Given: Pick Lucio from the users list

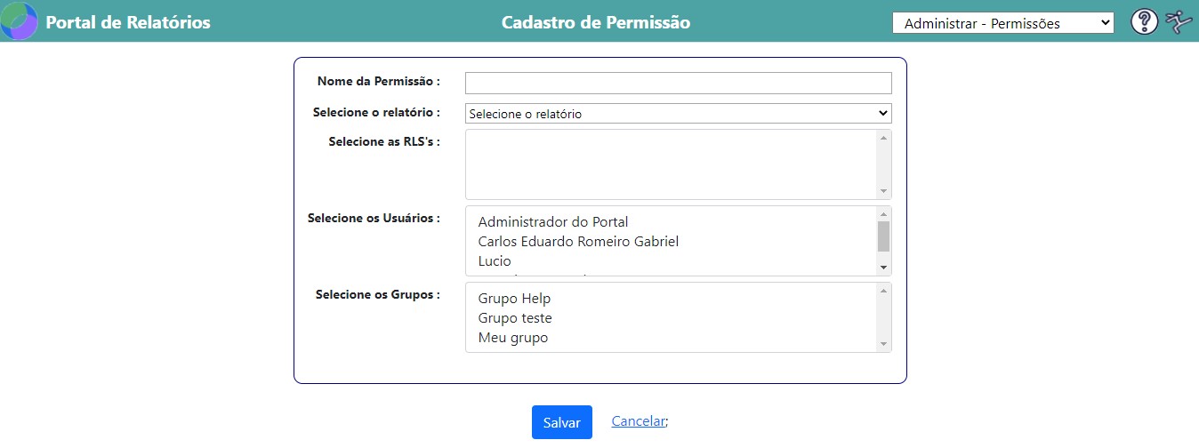Looking at the screenshot, I should click(495, 261).
